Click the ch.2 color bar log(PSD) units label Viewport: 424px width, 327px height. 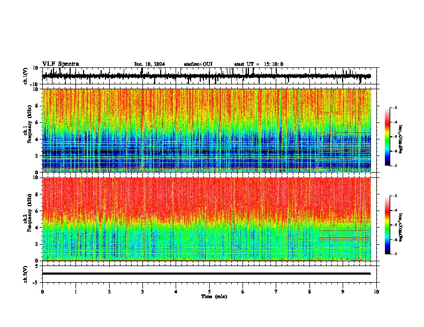[401, 227]
